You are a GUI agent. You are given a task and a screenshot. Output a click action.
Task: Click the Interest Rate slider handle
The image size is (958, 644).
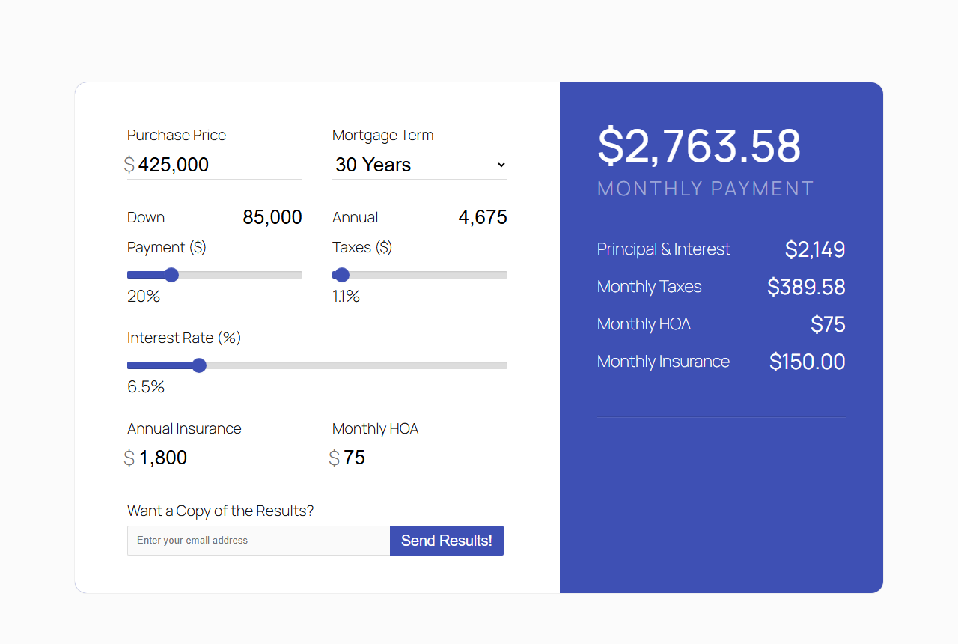point(199,365)
